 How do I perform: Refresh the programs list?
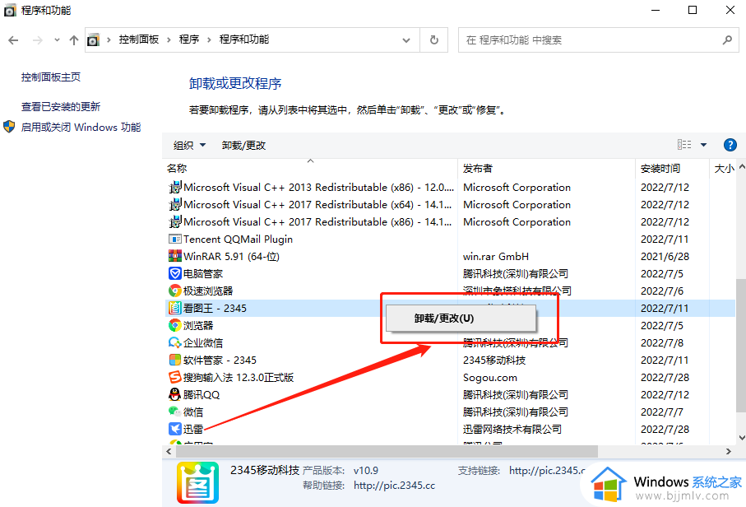(x=434, y=40)
